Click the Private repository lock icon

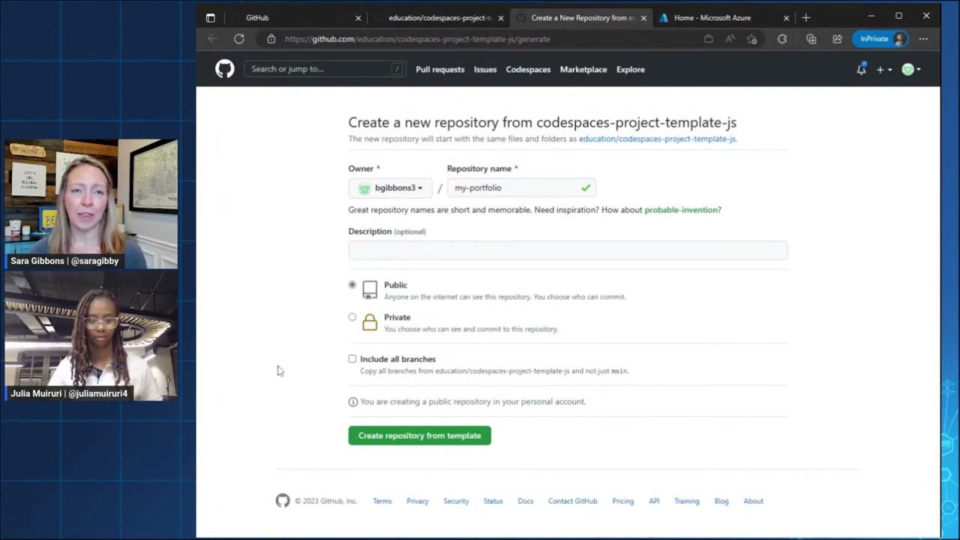[370, 322]
